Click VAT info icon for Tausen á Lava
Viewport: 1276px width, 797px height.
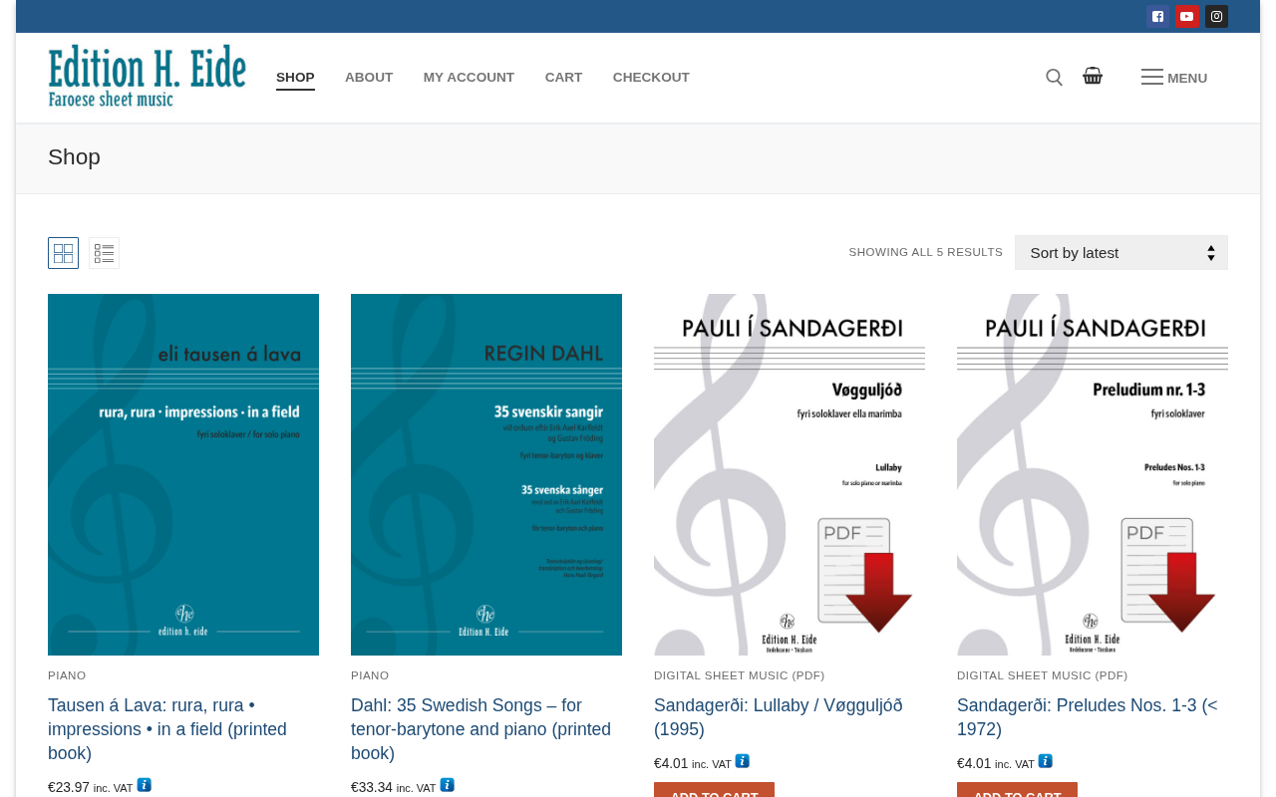pos(145,785)
